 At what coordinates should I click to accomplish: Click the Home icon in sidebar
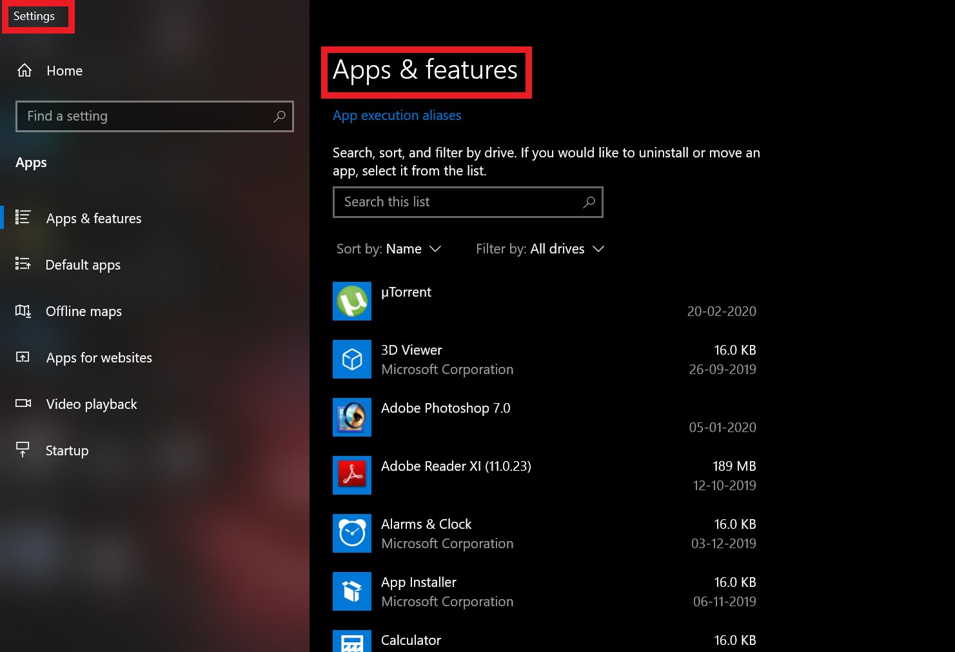pos(25,70)
